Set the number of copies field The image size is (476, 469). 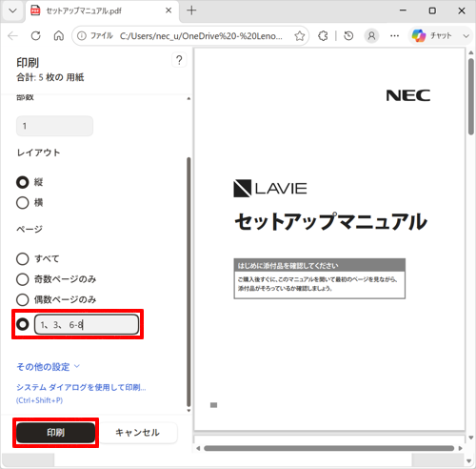[54, 126]
